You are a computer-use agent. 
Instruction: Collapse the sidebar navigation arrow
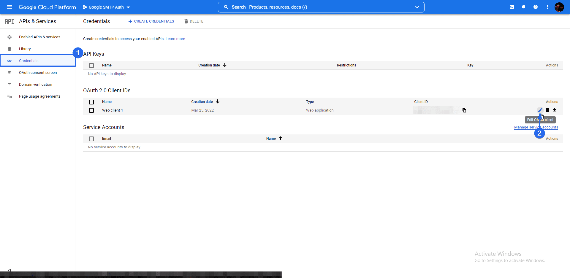pos(9,270)
